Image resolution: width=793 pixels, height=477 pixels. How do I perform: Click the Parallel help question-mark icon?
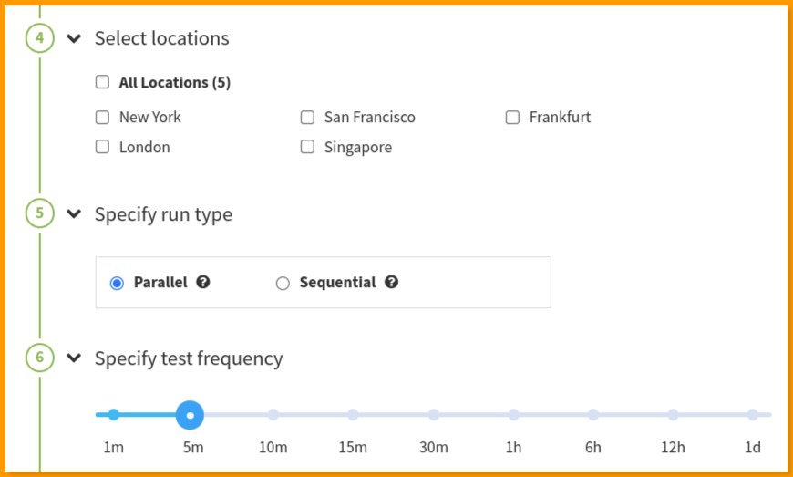pos(203,282)
